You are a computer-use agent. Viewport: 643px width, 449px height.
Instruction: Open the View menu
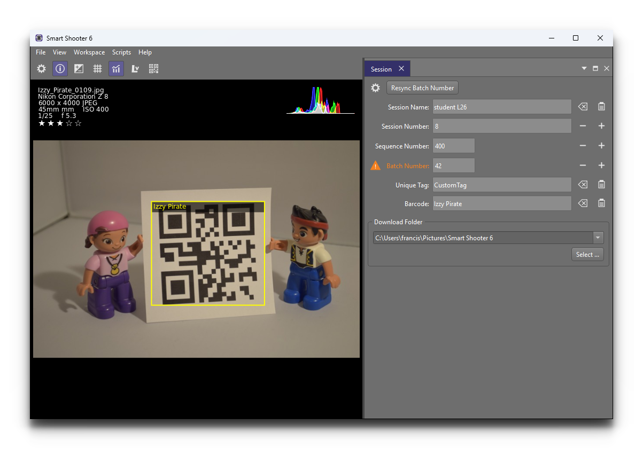(x=60, y=52)
